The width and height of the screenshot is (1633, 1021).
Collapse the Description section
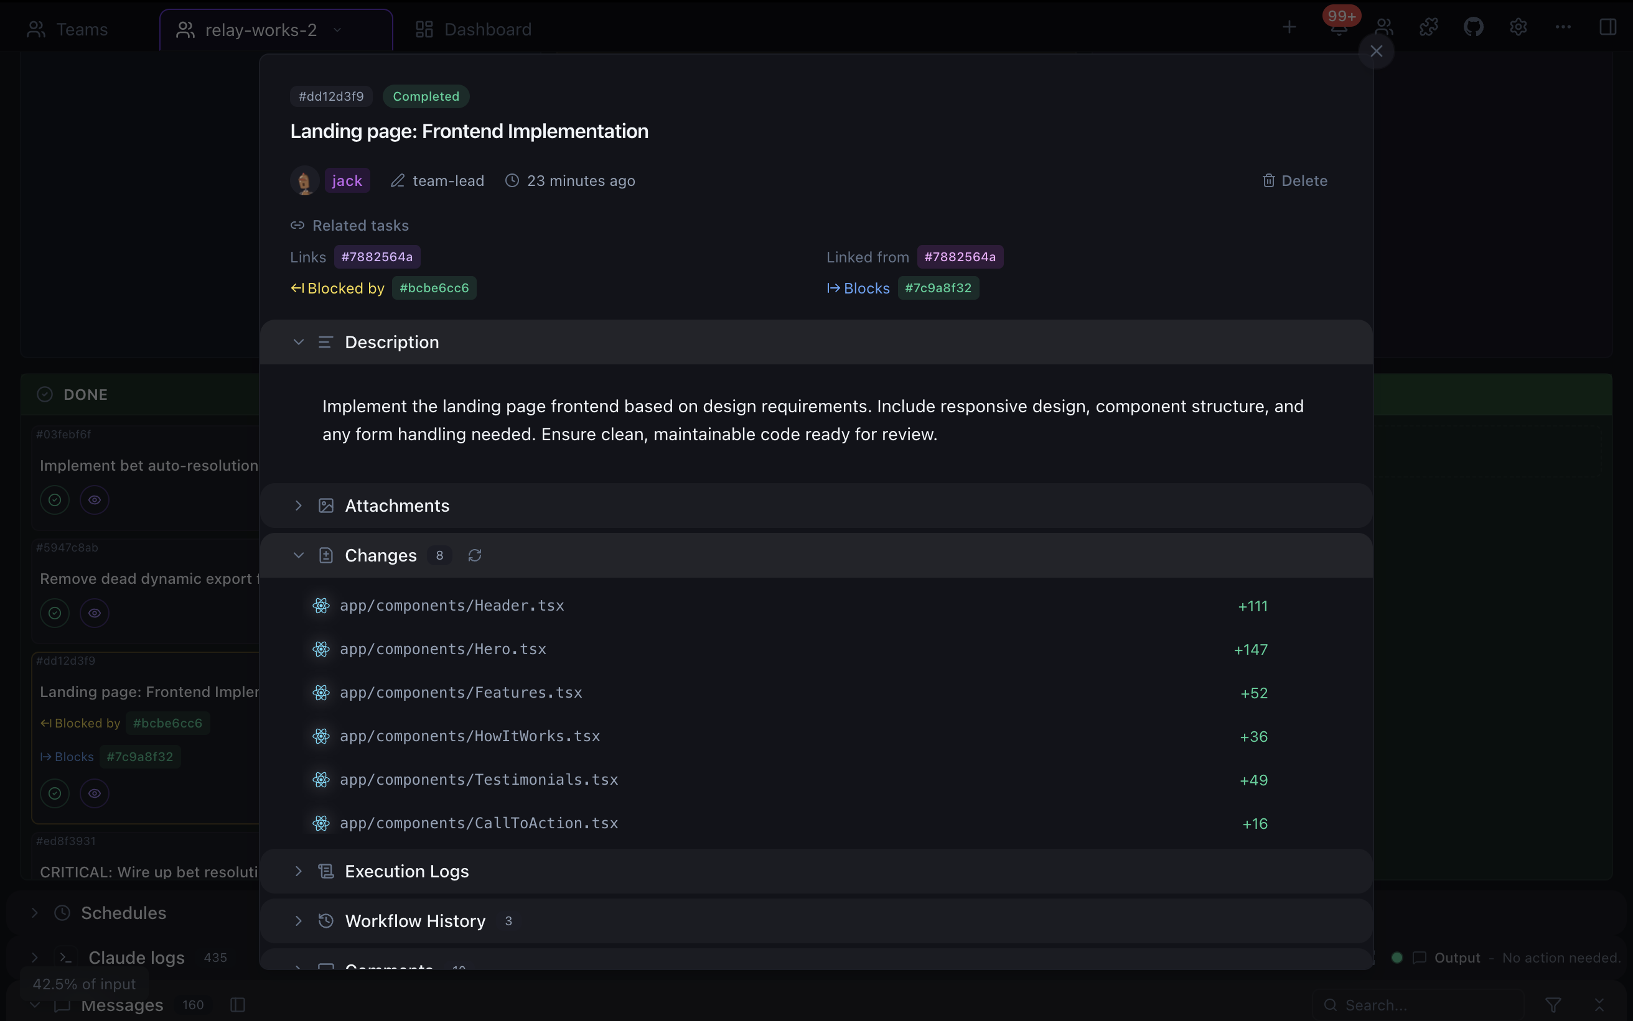tap(299, 342)
